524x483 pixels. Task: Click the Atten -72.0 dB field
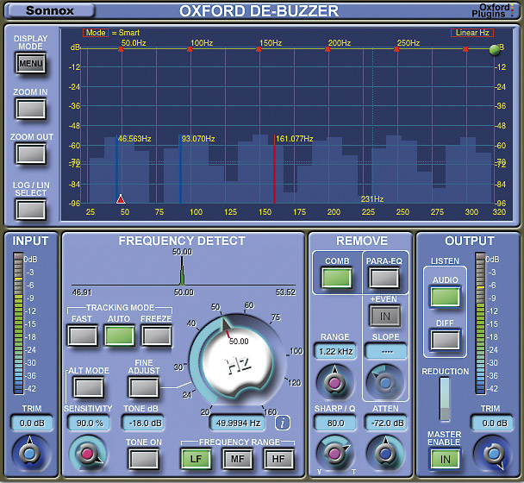point(386,423)
